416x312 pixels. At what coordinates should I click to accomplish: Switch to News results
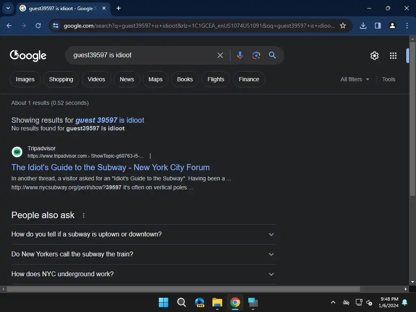point(127,79)
